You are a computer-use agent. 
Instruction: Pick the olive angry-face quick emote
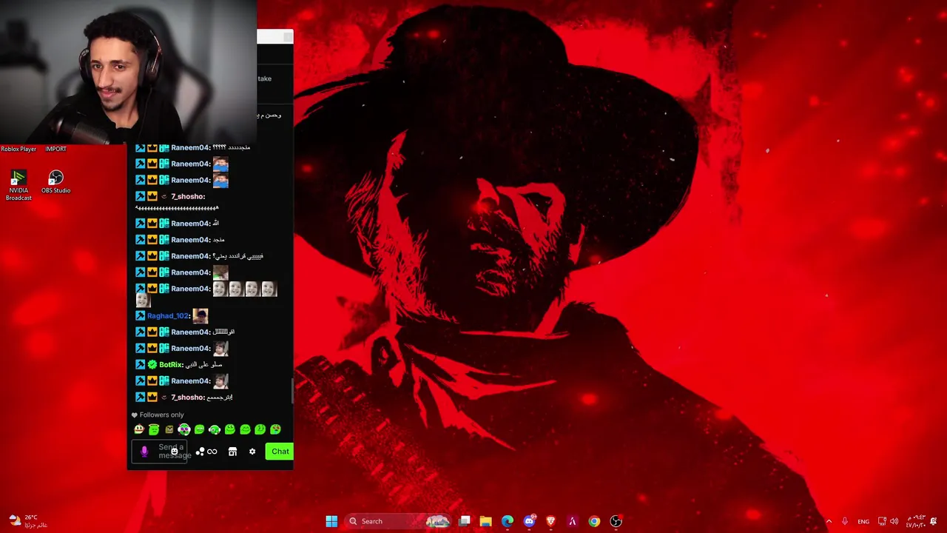169,429
